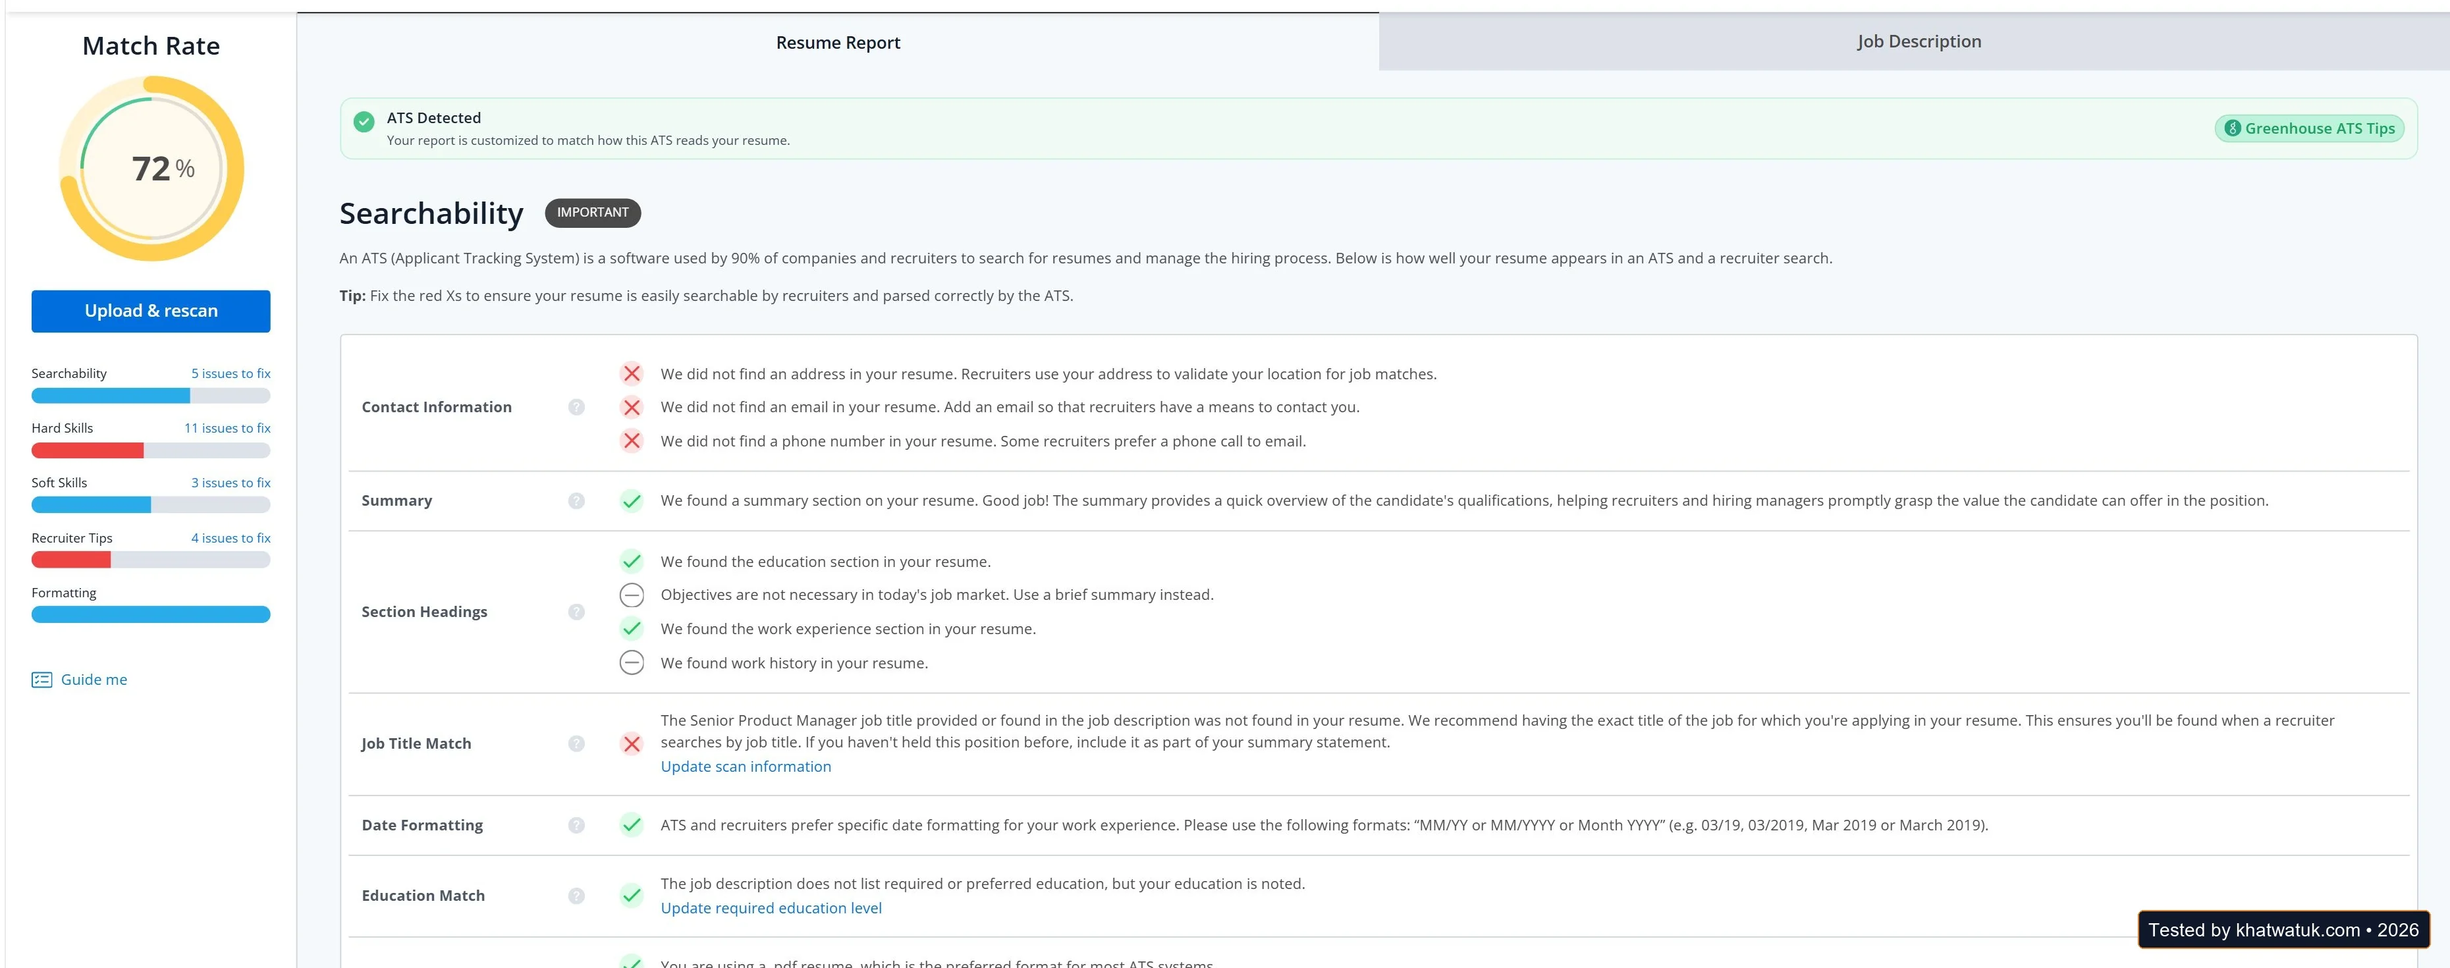Click the Formatting label in sidebar
This screenshot has width=2450, height=968.
tap(64, 593)
